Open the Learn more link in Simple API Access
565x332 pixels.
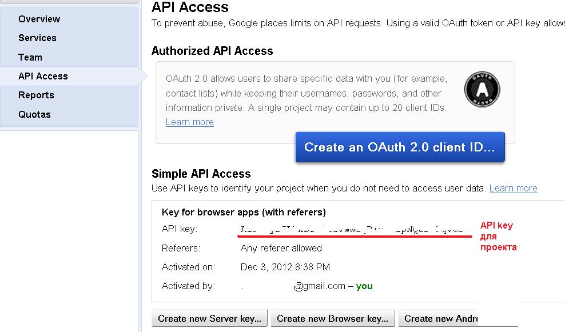513,188
